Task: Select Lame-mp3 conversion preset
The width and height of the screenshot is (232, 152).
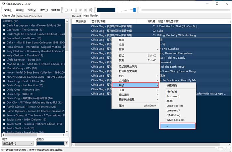Action: (174, 110)
